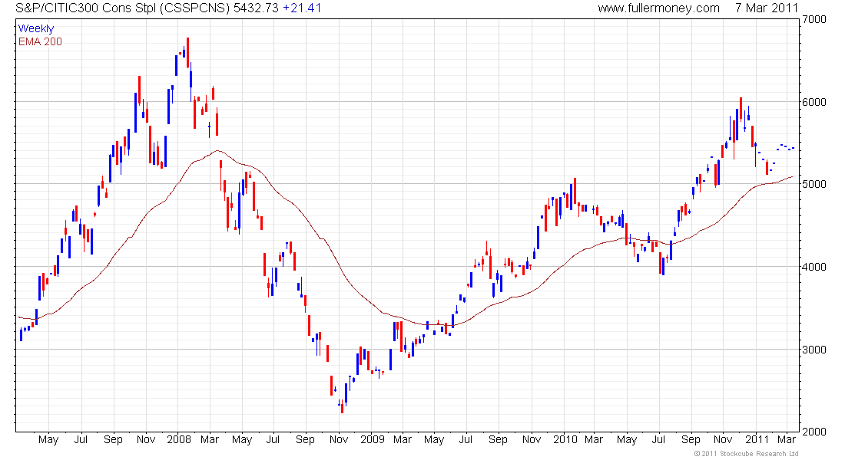This screenshot has width=845, height=460.
Task: Click the www.fullermoney.com site text
Action: tap(658, 8)
